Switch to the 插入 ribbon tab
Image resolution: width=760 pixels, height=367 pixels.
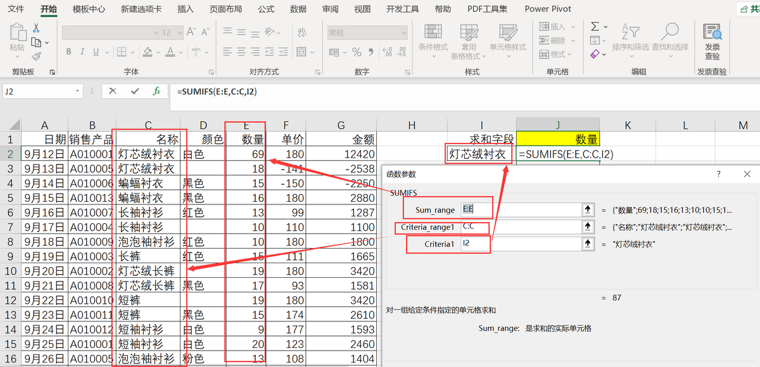point(186,9)
